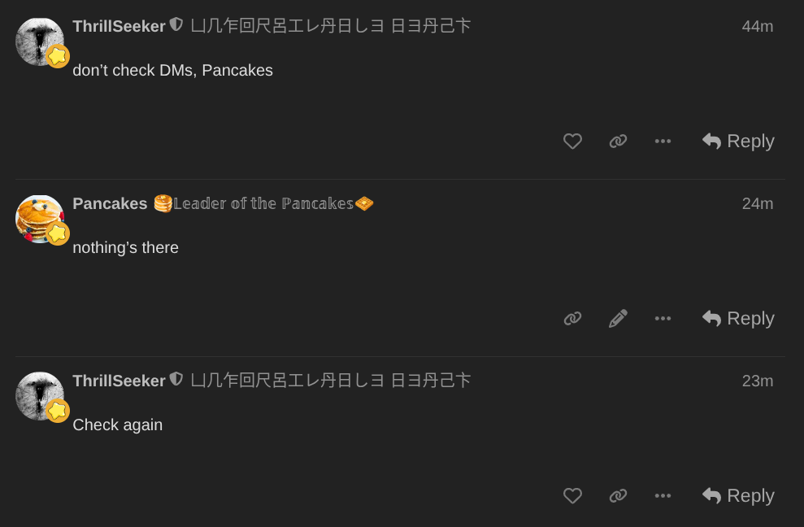The width and height of the screenshot is (804, 527).
Task: Show more actions on "Check again" post
Action: (663, 496)
